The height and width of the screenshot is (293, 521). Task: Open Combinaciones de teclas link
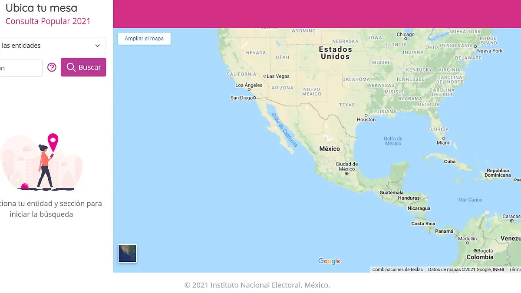coord(397,270)
